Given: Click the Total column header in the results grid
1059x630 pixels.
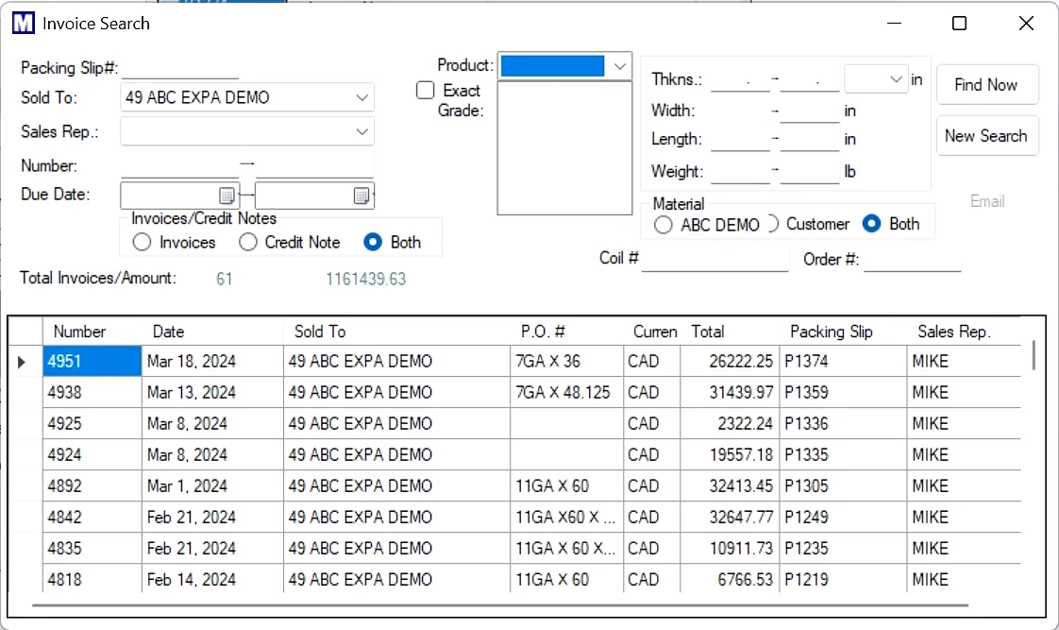Looking at the screenshot, I should [708, 332].
